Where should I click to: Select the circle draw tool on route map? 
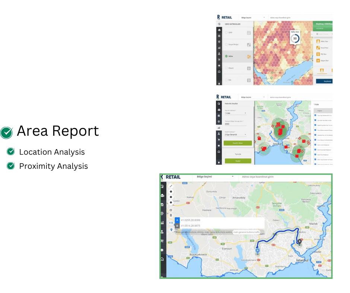pos(171,203)
